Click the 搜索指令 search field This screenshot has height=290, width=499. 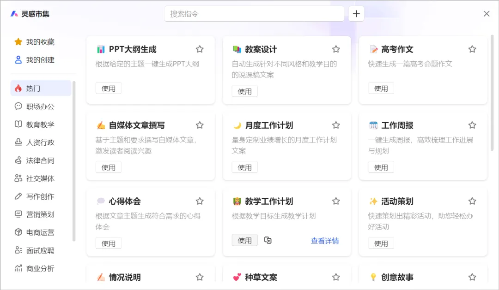pyautogui.click(x=254, y=14)
